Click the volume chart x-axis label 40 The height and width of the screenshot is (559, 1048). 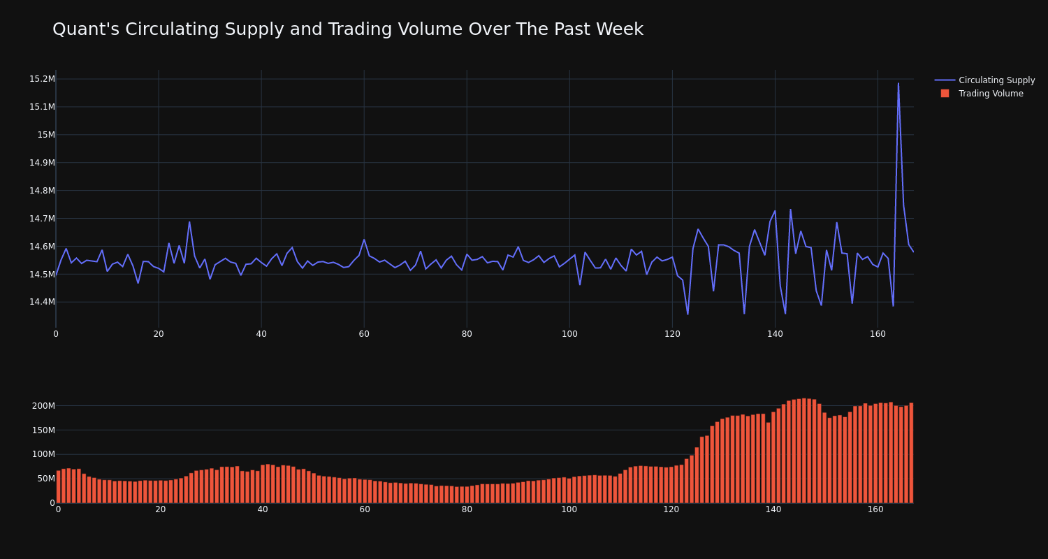click(x=263, y=509)
